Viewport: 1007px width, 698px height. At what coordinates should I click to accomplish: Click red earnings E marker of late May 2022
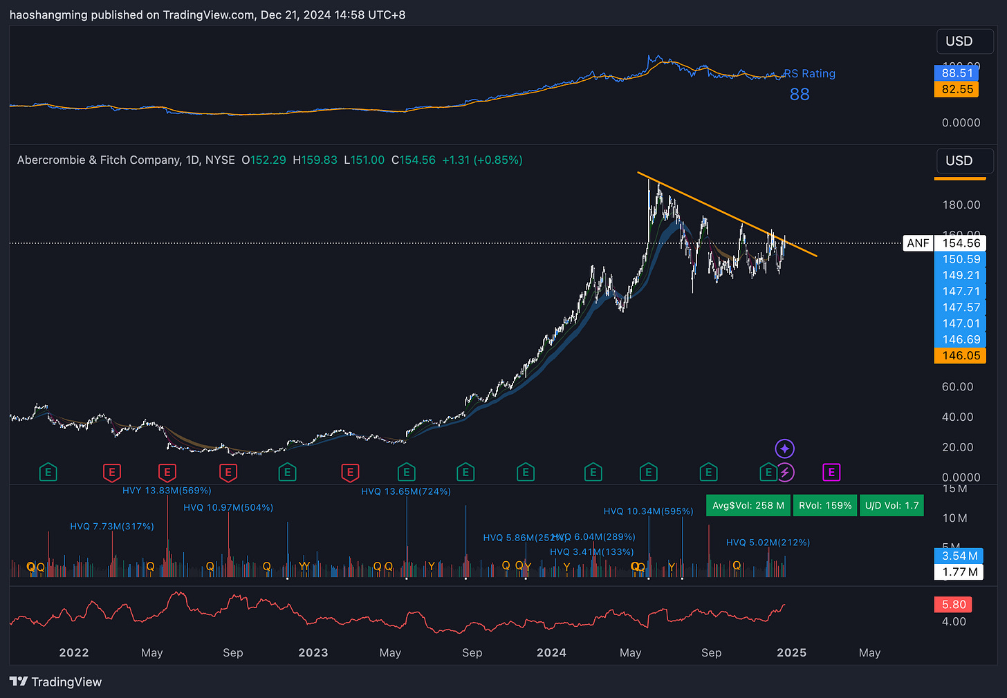(167, 473)
